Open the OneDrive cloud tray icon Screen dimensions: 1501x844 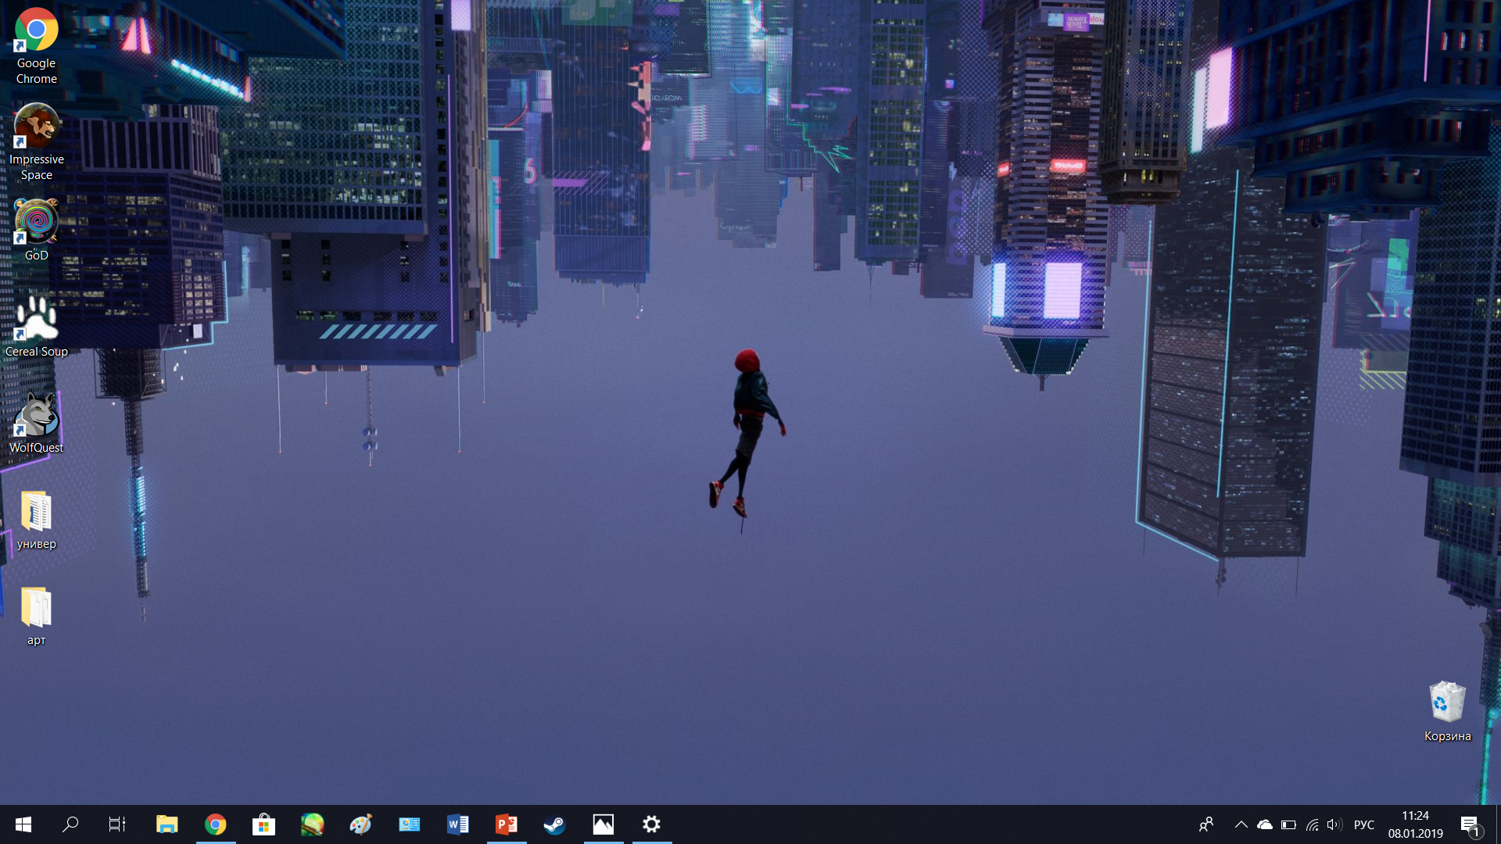pyautogui.click(x=1265, y=824)
